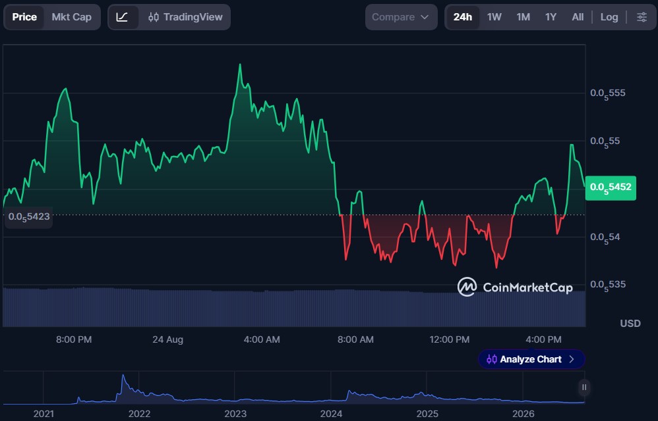The height and width of the screenshot is (421, 658).
Task: Click the 0.0₅555 axis label
Action: [x=608, y=94]
